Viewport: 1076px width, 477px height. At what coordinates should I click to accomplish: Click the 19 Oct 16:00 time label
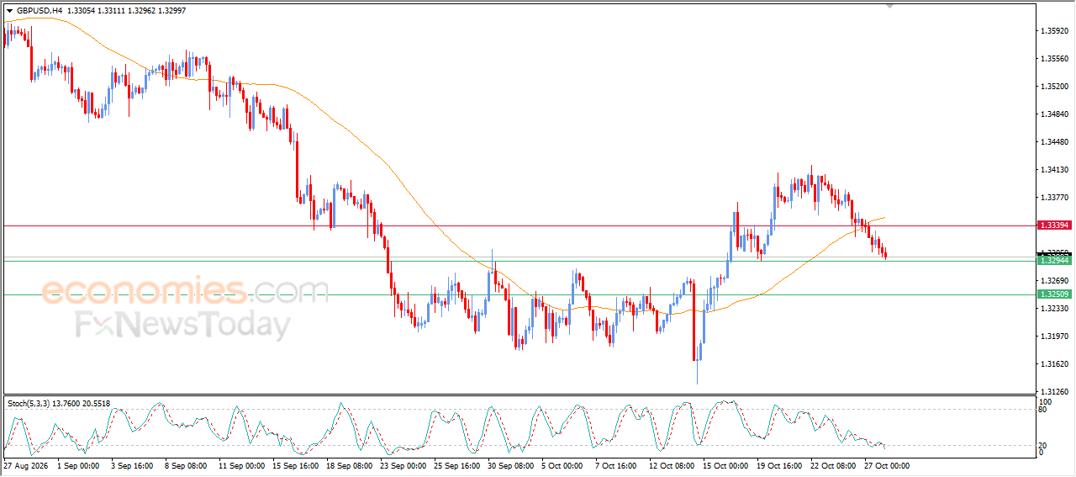[778, 465]
